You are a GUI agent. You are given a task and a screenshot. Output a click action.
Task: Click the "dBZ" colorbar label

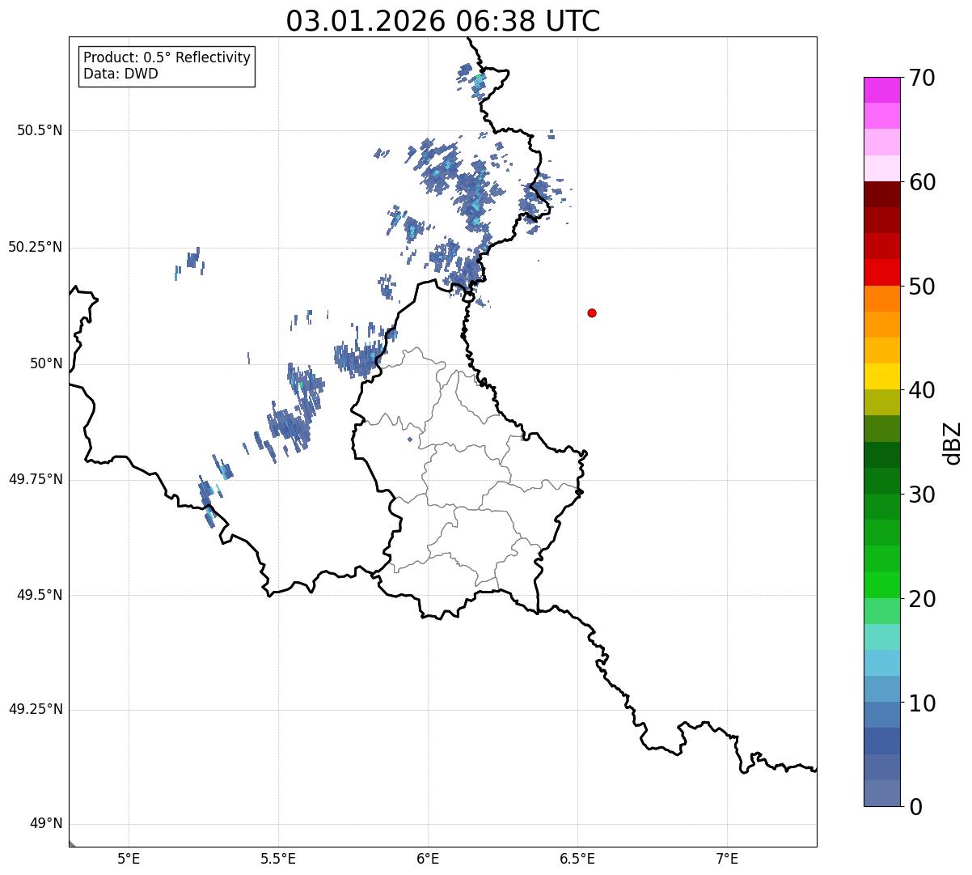(x=953, y=442)
